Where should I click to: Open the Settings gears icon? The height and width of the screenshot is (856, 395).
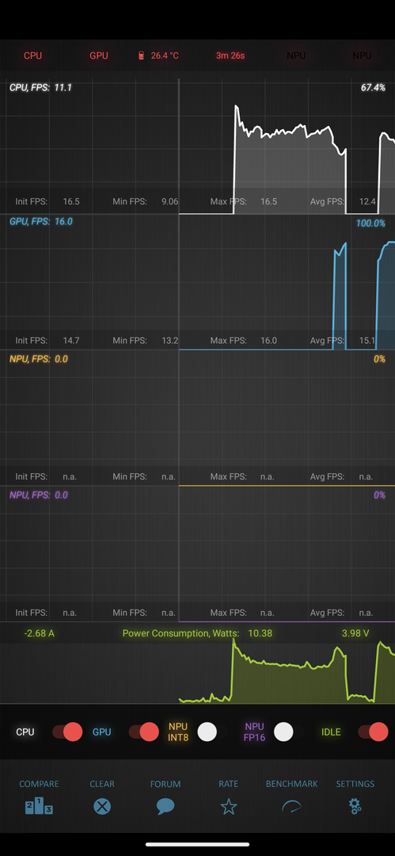tap(355, 806)
